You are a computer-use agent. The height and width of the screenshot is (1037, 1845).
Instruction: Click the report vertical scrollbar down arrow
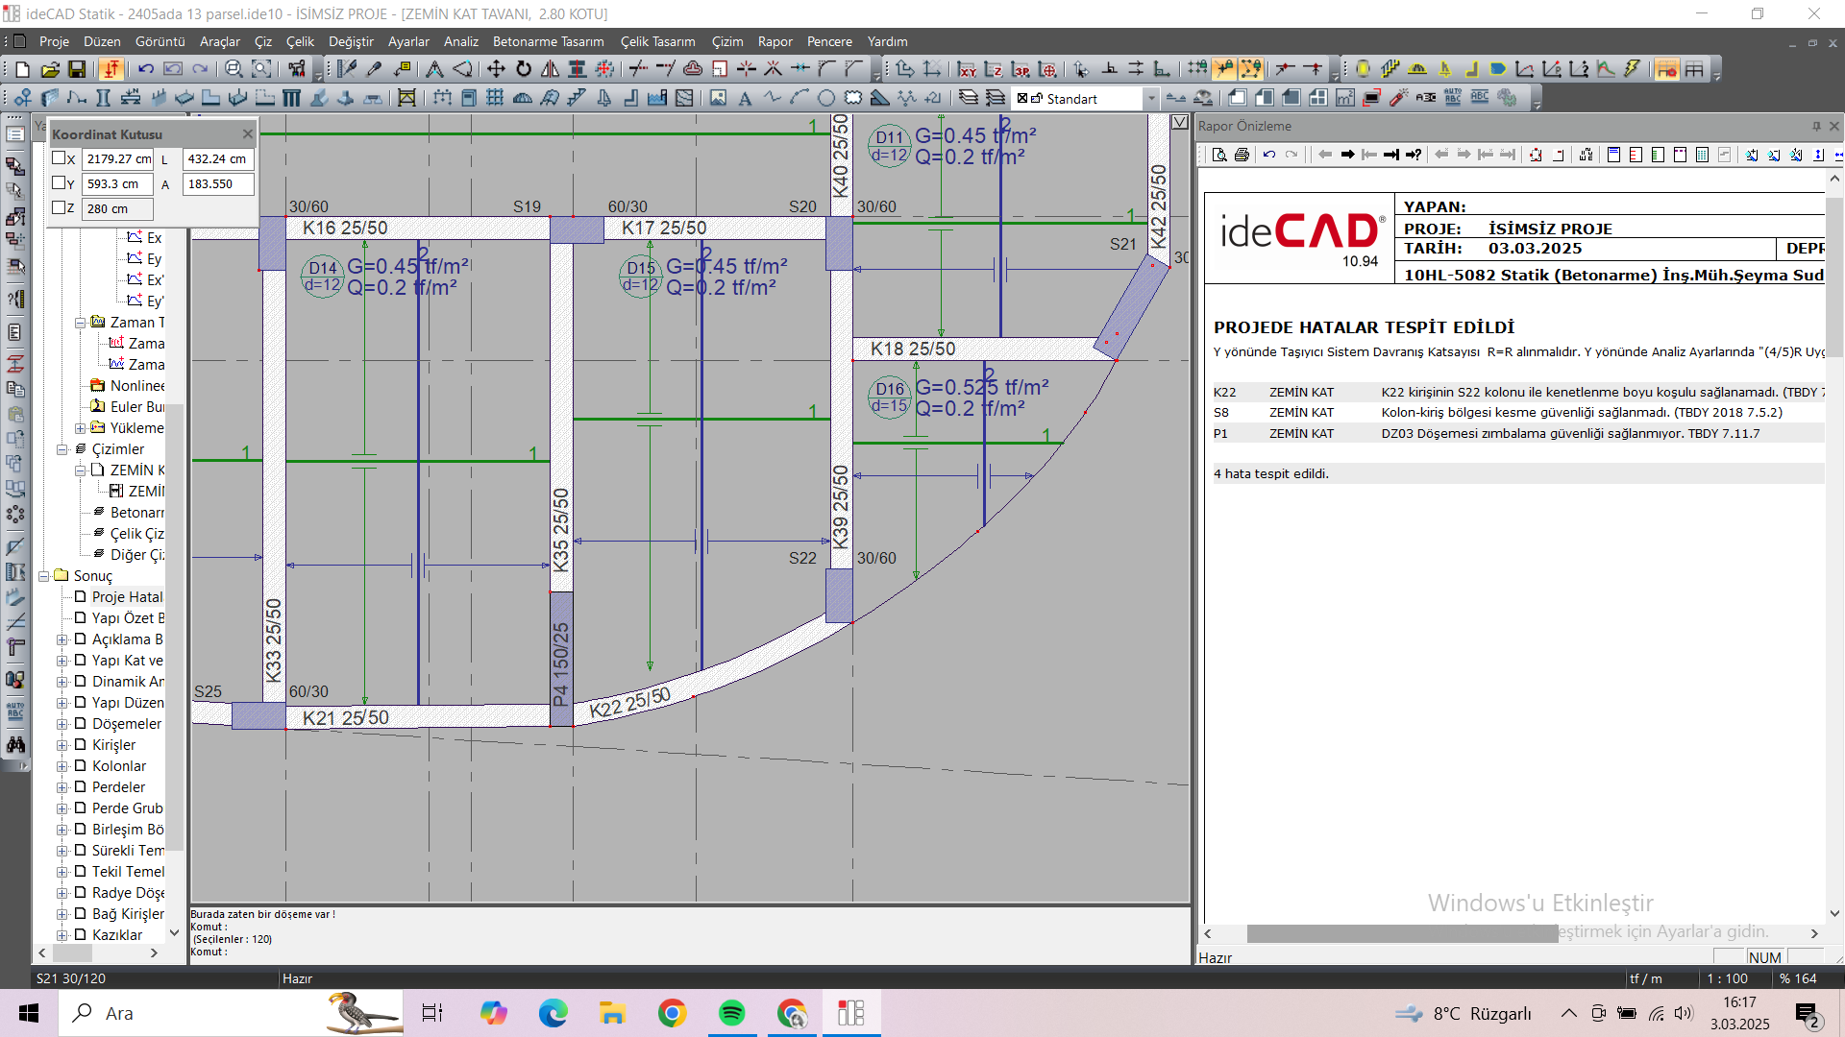pos(1834,914)
